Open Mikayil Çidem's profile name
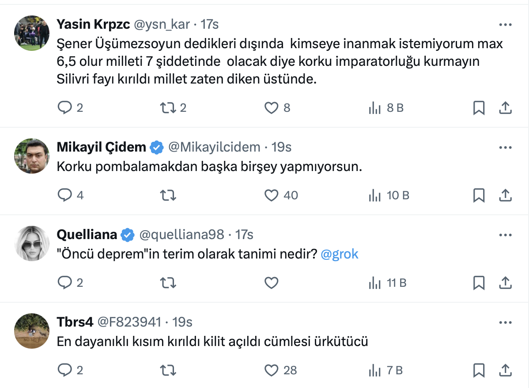 click(x=101, y=147)
